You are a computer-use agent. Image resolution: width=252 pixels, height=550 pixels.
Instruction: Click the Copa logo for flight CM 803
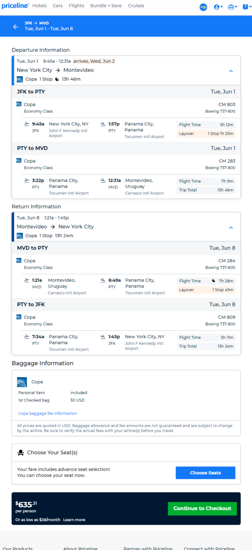tap(19, 104)
